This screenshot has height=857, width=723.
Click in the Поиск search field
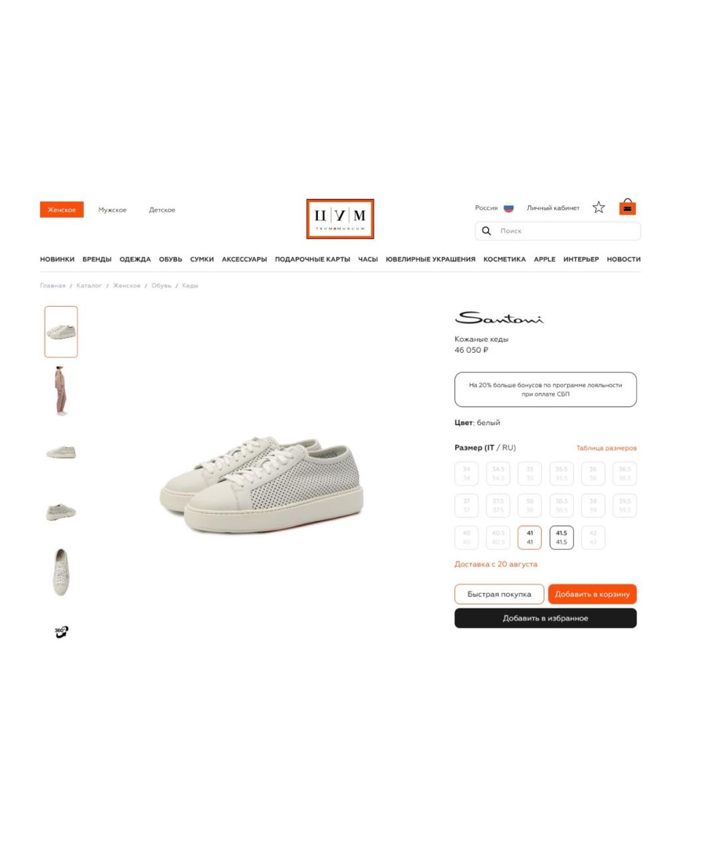pyautogui.click(x=558, y=231)
